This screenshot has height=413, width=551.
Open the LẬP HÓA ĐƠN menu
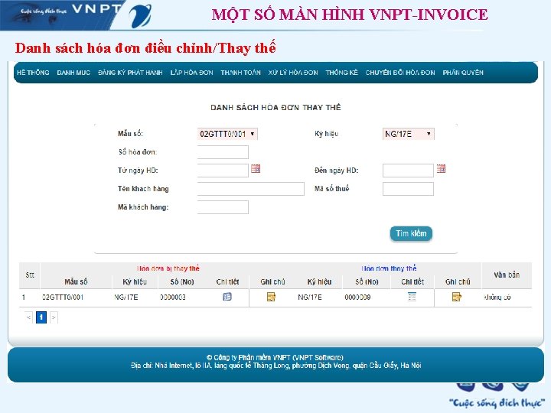point(191,73)
